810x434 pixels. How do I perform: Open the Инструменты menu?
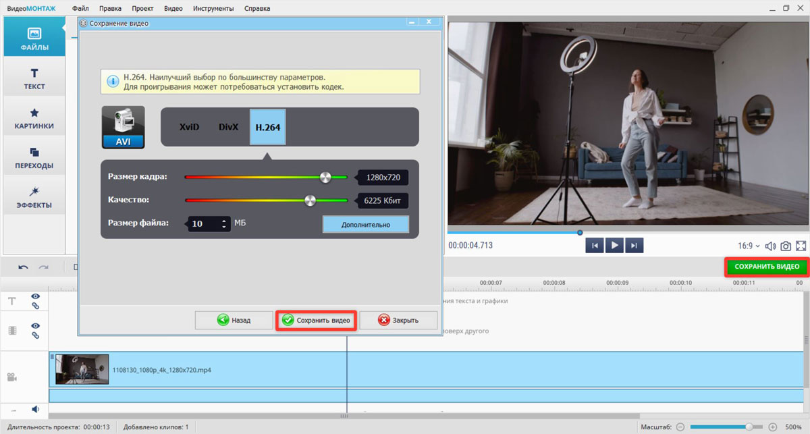[x=213, y=9]
